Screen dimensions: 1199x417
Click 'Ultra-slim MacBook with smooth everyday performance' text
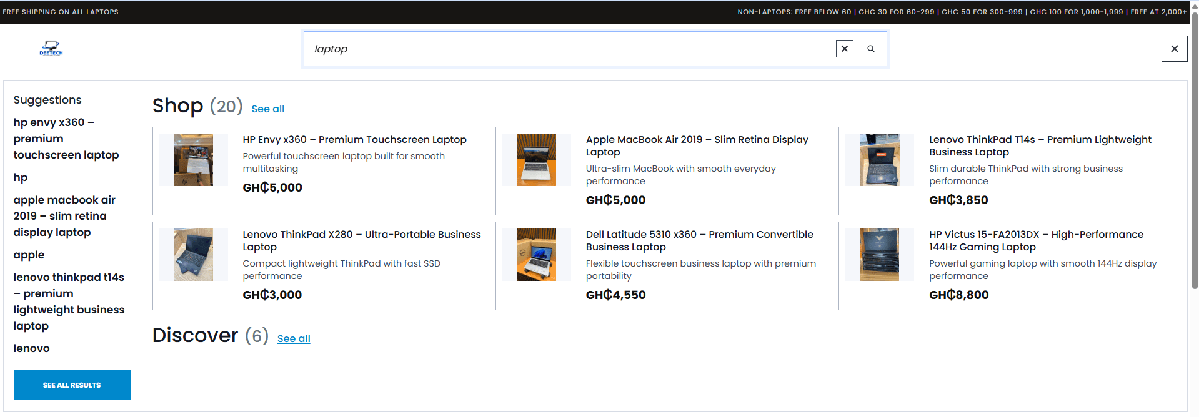(680, 175)
